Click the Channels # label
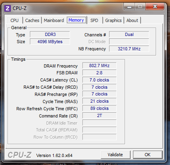Image resolution: width=170 pixels, height=165 pixels. click(x=95, y=35)
